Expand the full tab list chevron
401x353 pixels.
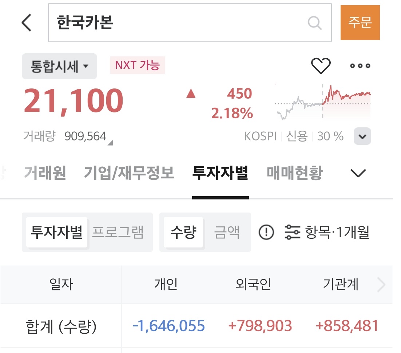click(358, 173)
